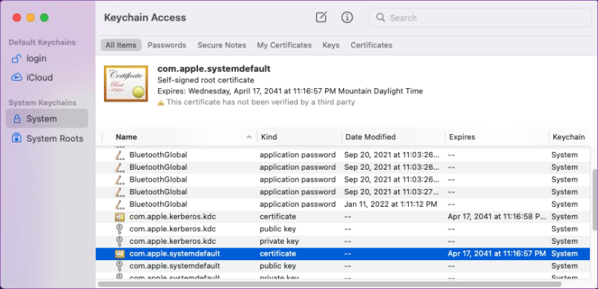This screenshot has width=598, height=289.
Task: Select the com.apple.kerberos.kdc private key row
Action: tap(343, 242)
